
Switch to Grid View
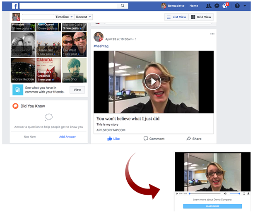point(201,17)
